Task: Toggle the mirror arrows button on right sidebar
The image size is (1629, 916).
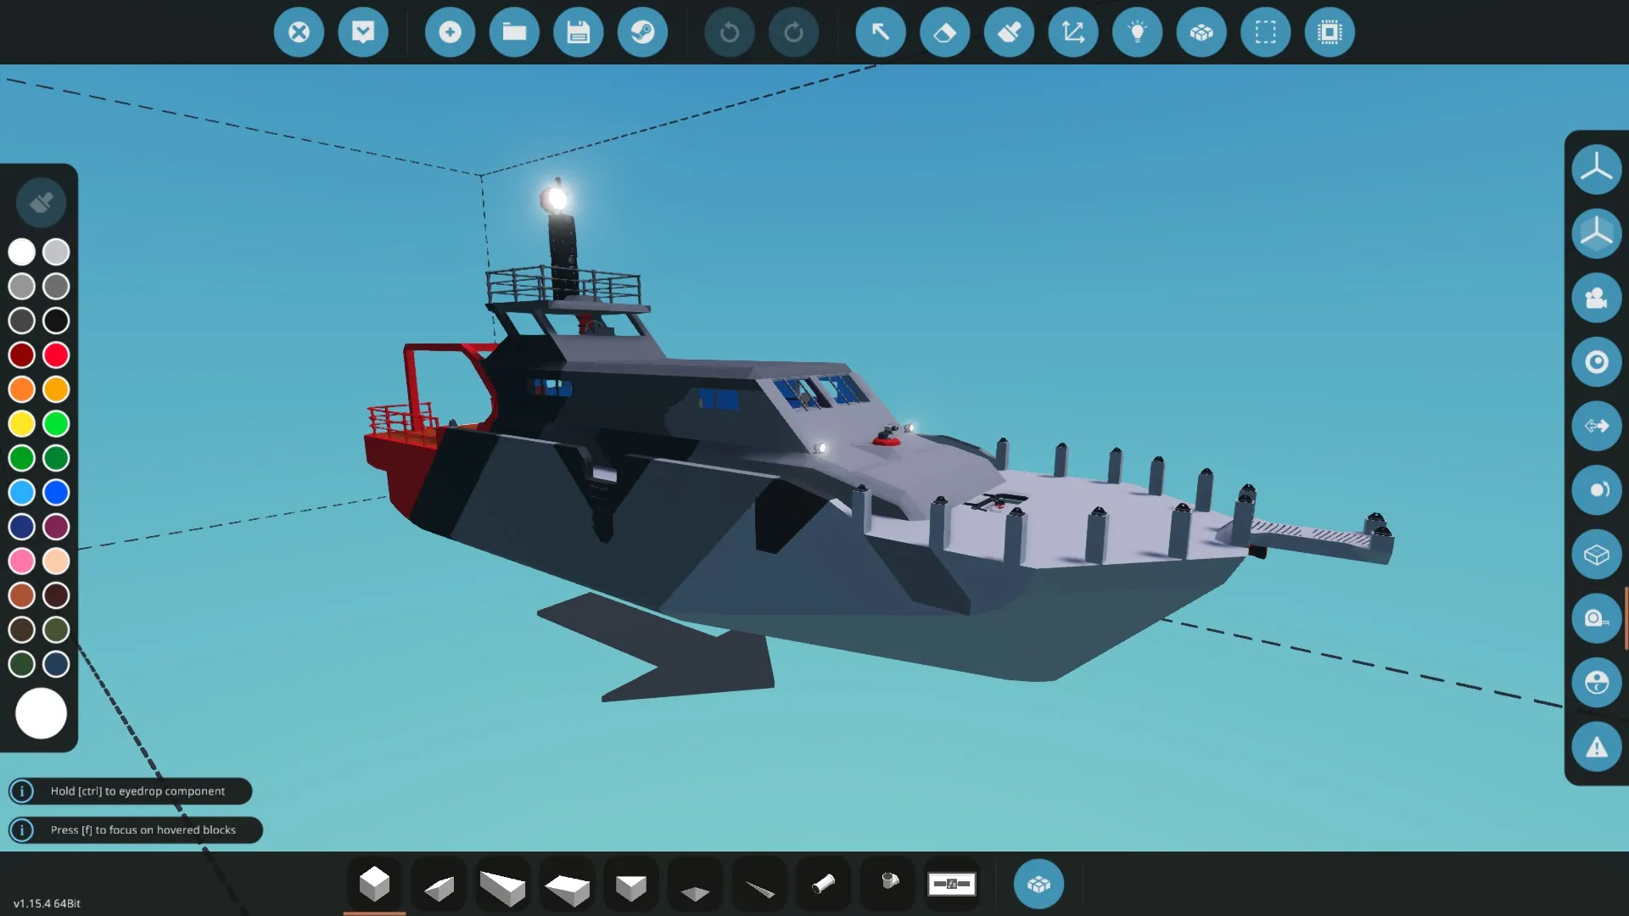Action: (1596, 426)
